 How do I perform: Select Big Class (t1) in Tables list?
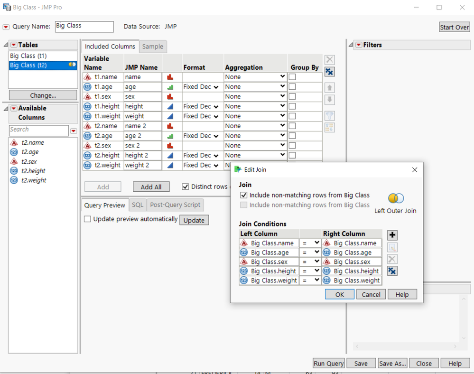[x=43, y=56]
